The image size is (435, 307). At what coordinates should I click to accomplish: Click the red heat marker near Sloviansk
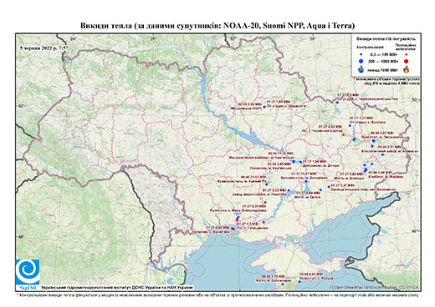coord(344,135)
